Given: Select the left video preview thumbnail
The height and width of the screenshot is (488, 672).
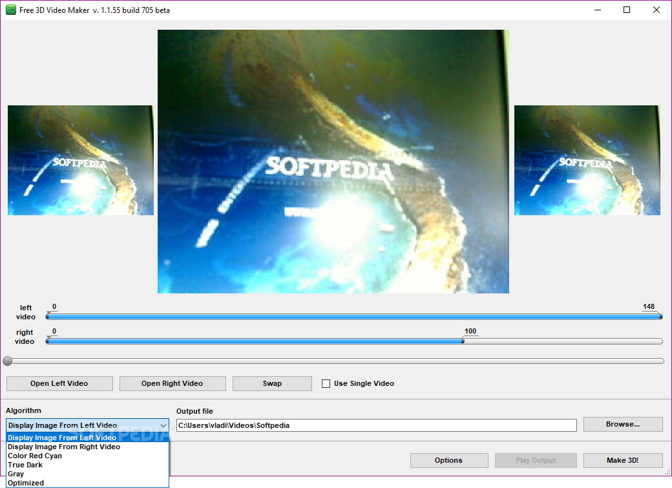Looking at the screenshot, I should click(81, 160).
